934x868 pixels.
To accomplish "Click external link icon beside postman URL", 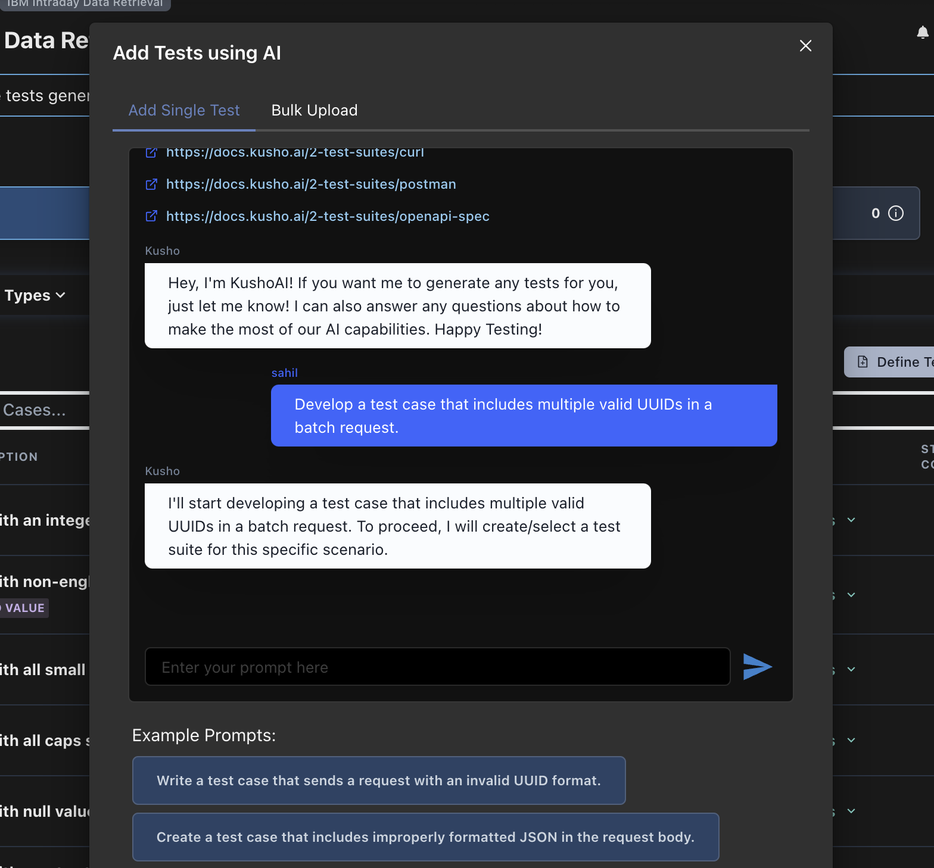I will (151, 185).
